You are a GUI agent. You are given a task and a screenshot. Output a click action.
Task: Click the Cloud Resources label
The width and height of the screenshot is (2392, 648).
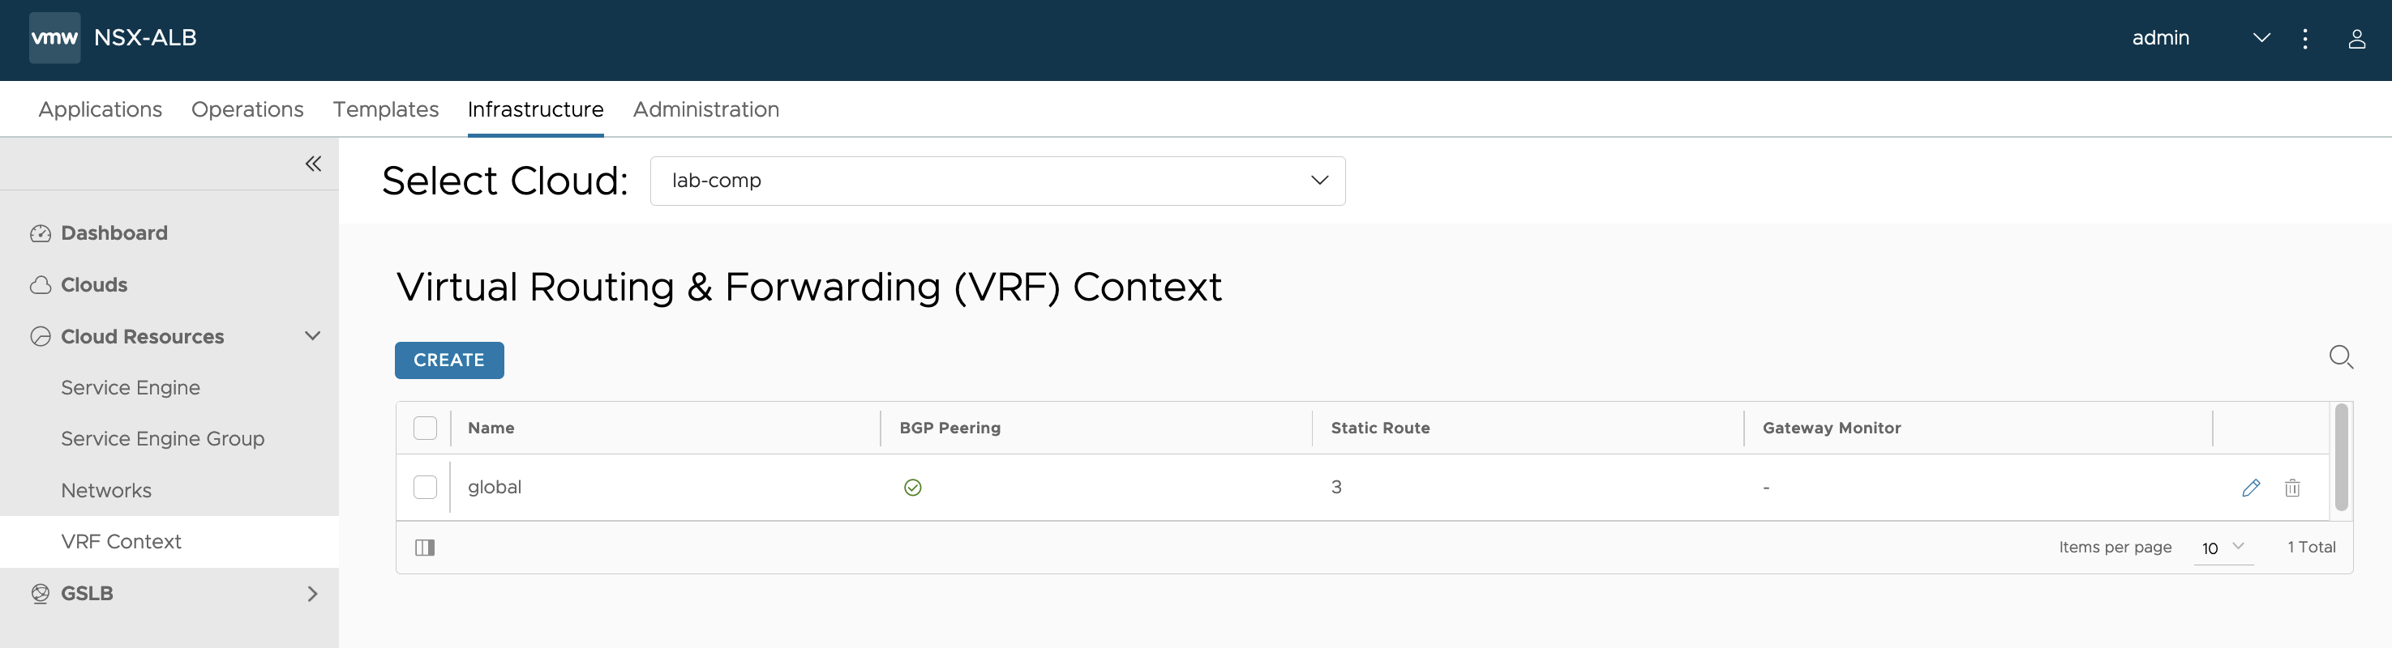pyautogui.click(x=142, y=336)
